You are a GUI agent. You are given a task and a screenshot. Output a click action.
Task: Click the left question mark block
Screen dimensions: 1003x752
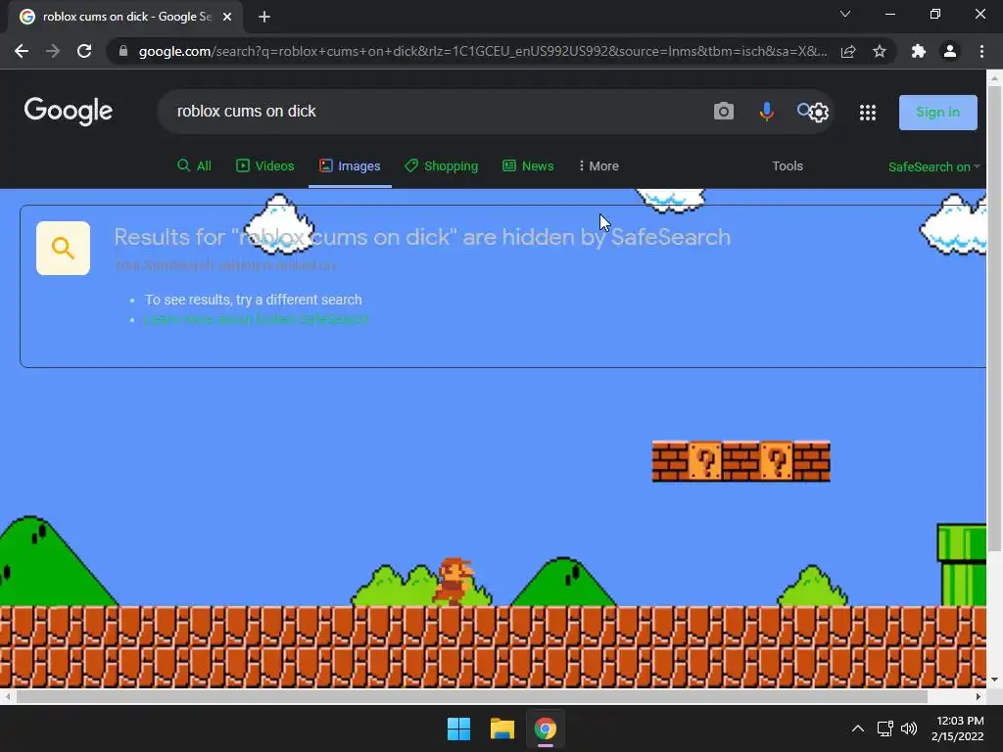pos(705,461)
